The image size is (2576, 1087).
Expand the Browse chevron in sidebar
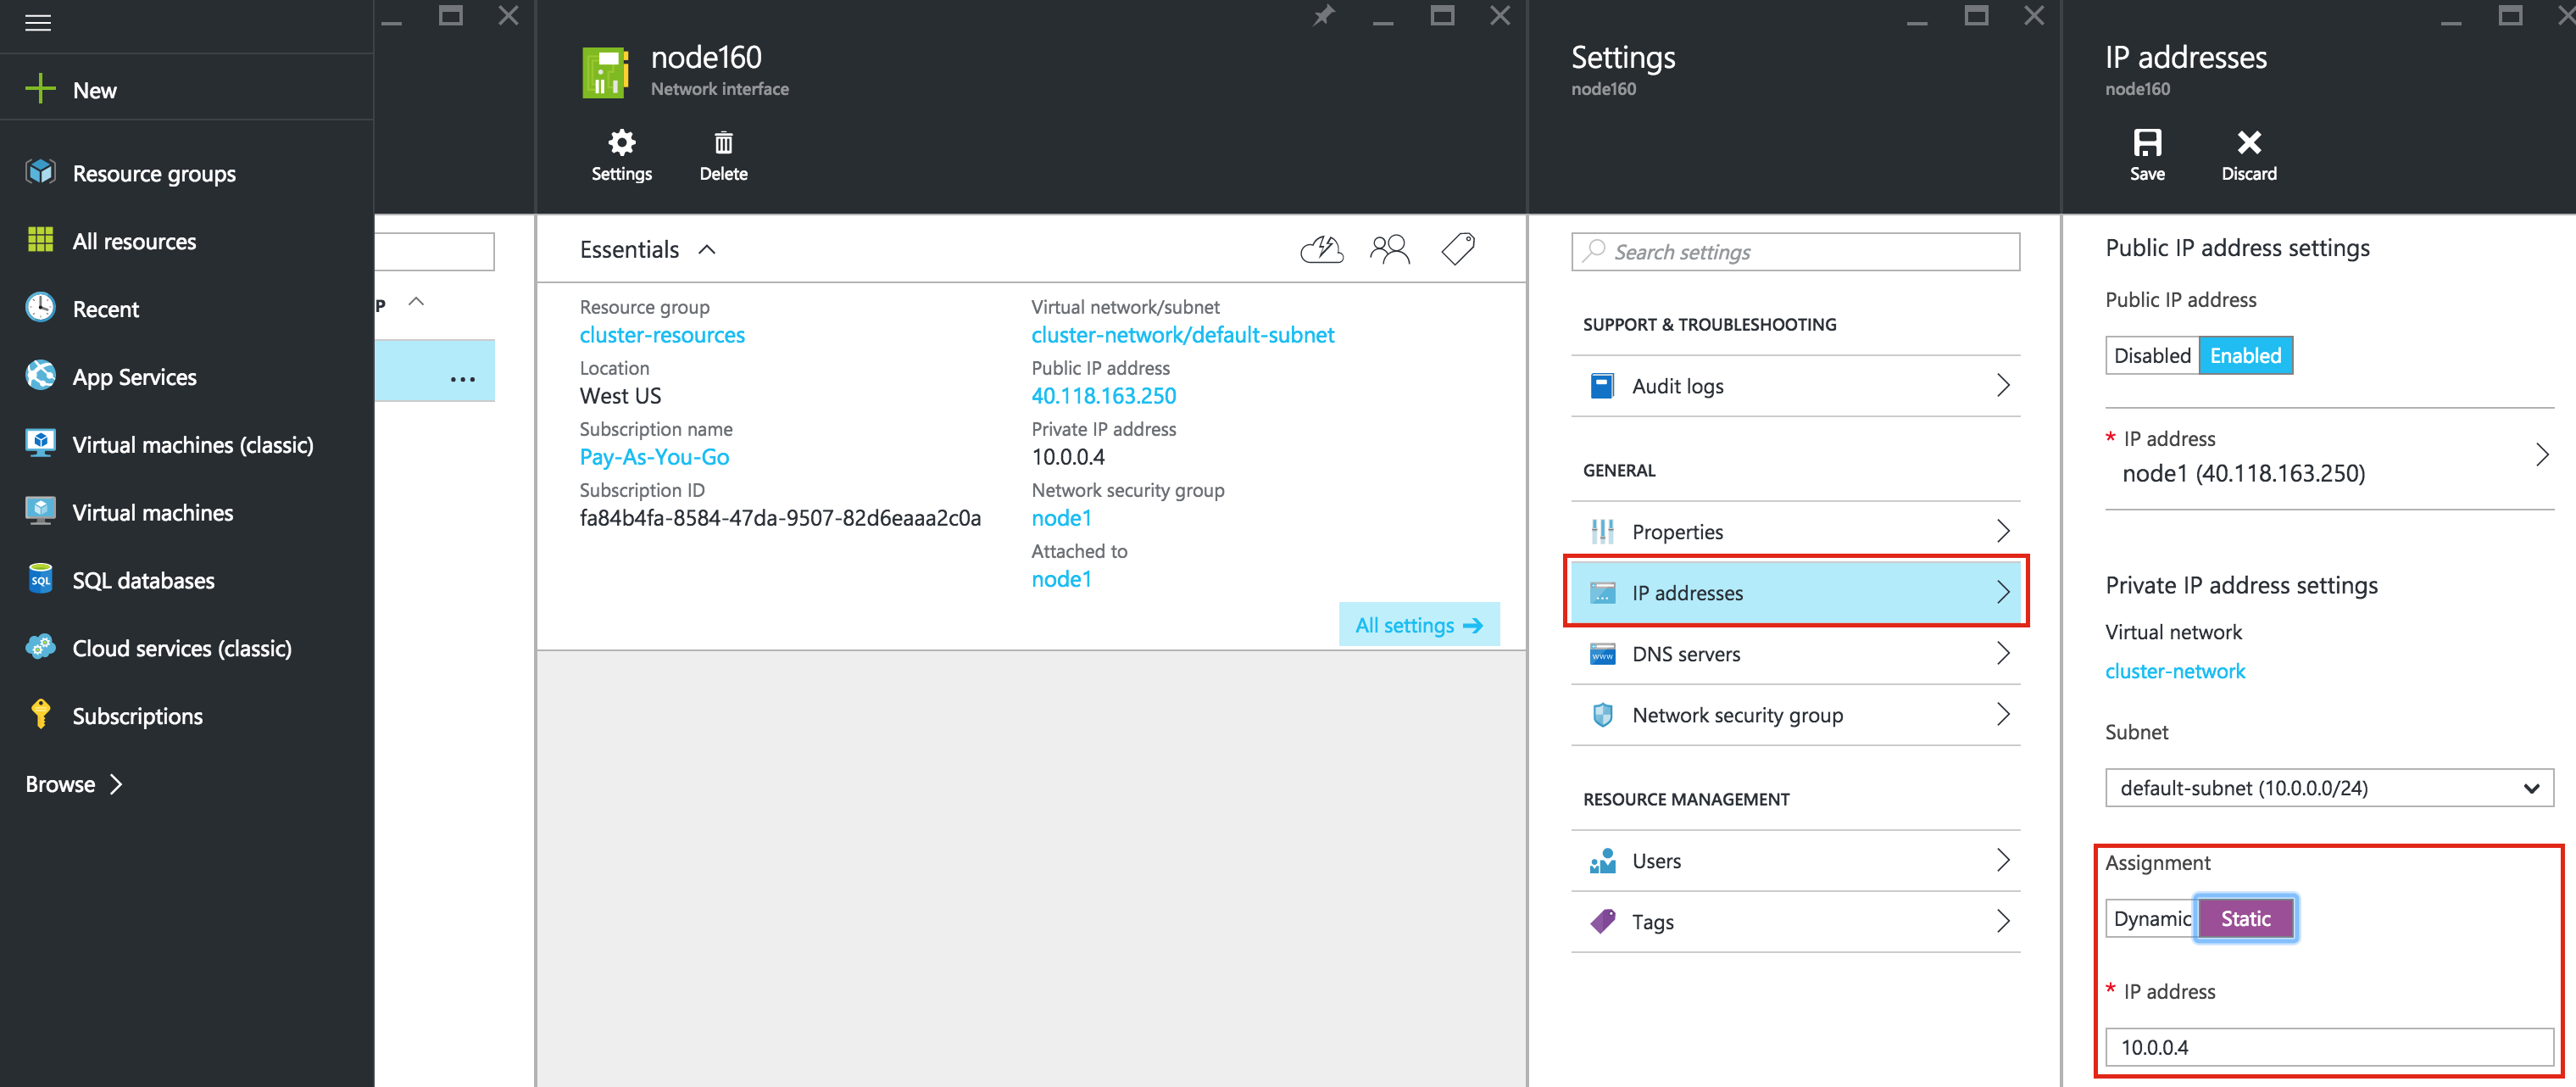coord(116,784)
